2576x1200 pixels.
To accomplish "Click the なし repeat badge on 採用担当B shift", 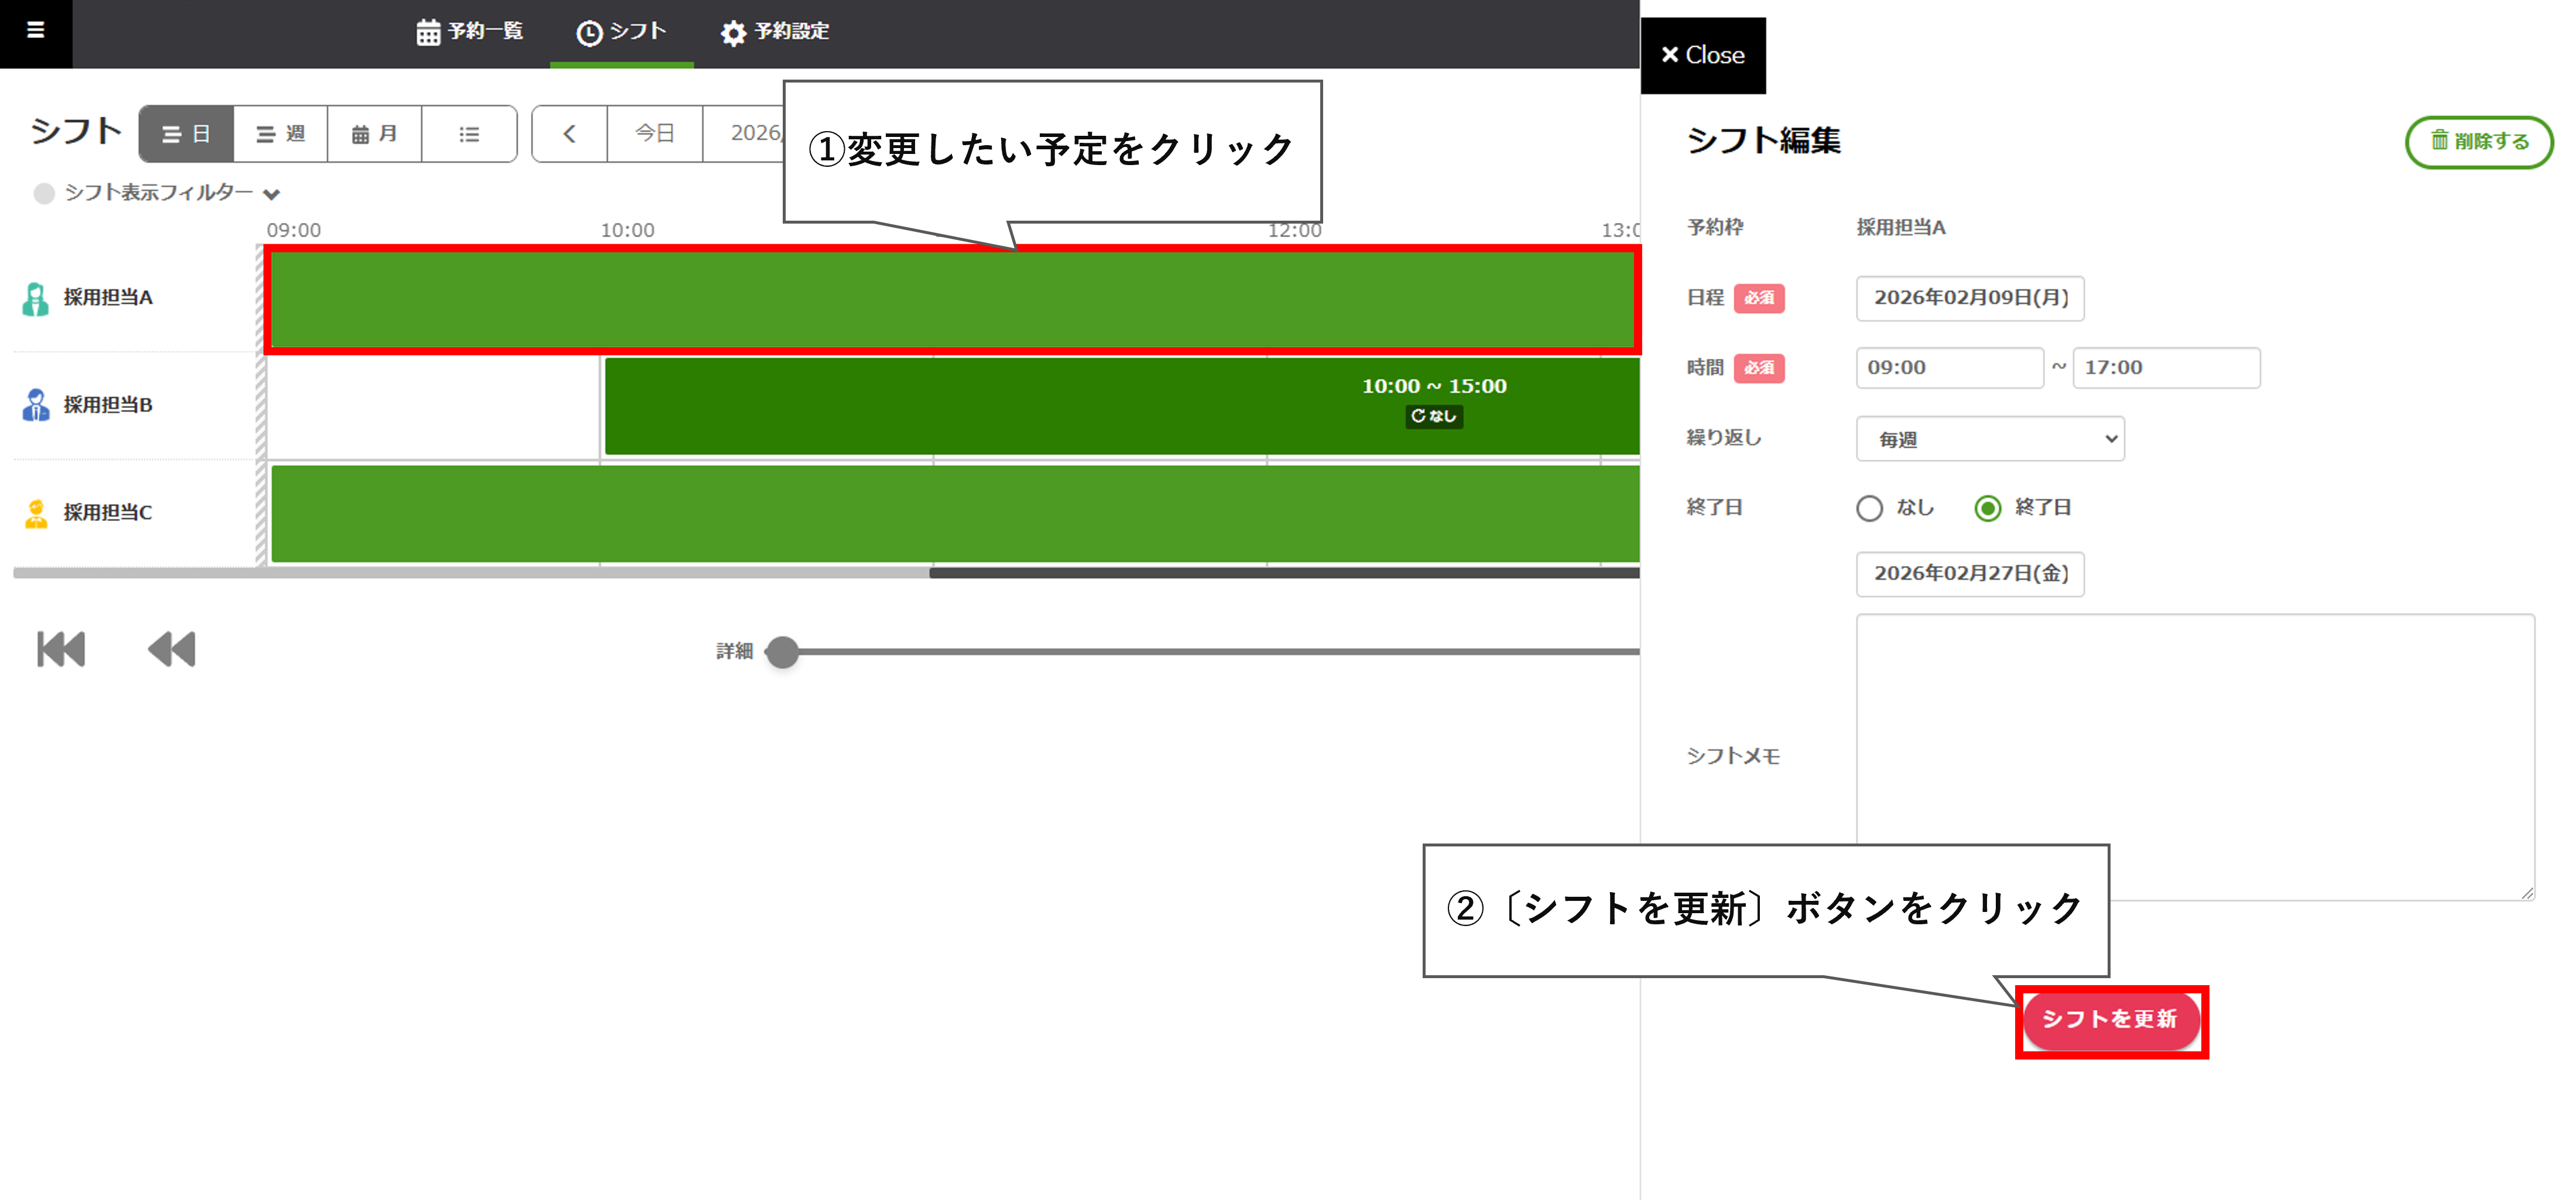I will click(x=1434, y=416).
